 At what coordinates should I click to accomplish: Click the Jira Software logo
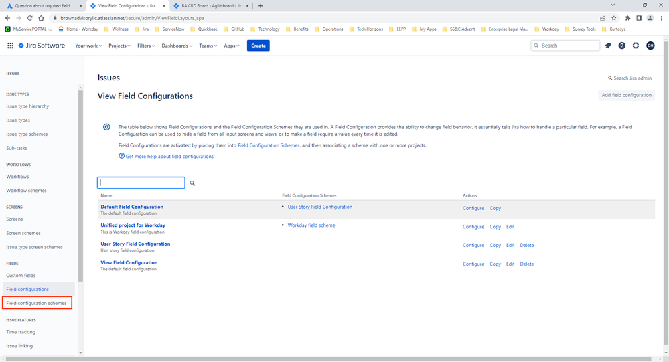(x=42, y=46)
